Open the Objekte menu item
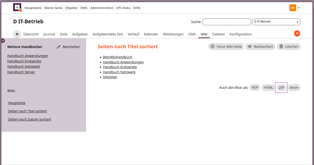 click(x=71, y=8)
